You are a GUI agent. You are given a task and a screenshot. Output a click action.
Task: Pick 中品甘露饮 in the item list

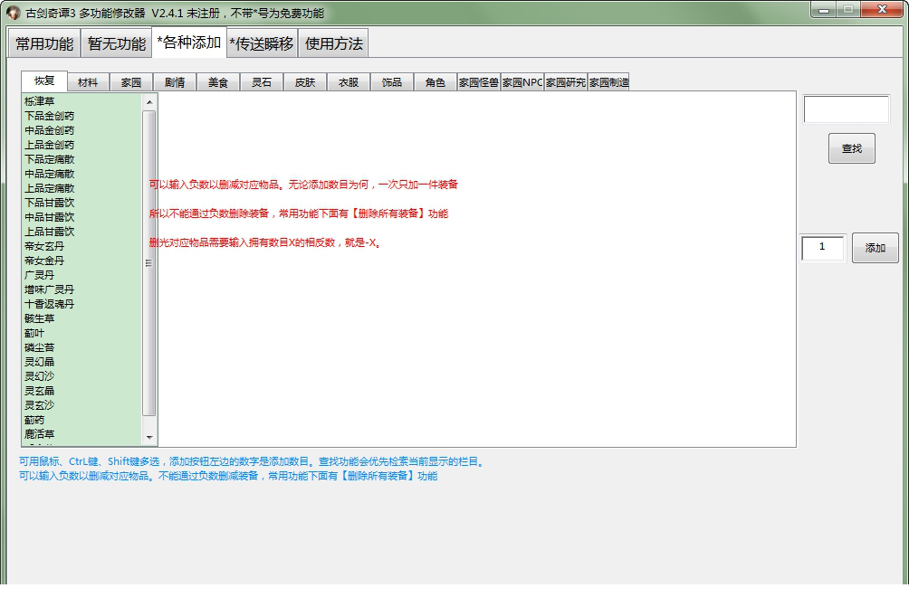point(82,217)
